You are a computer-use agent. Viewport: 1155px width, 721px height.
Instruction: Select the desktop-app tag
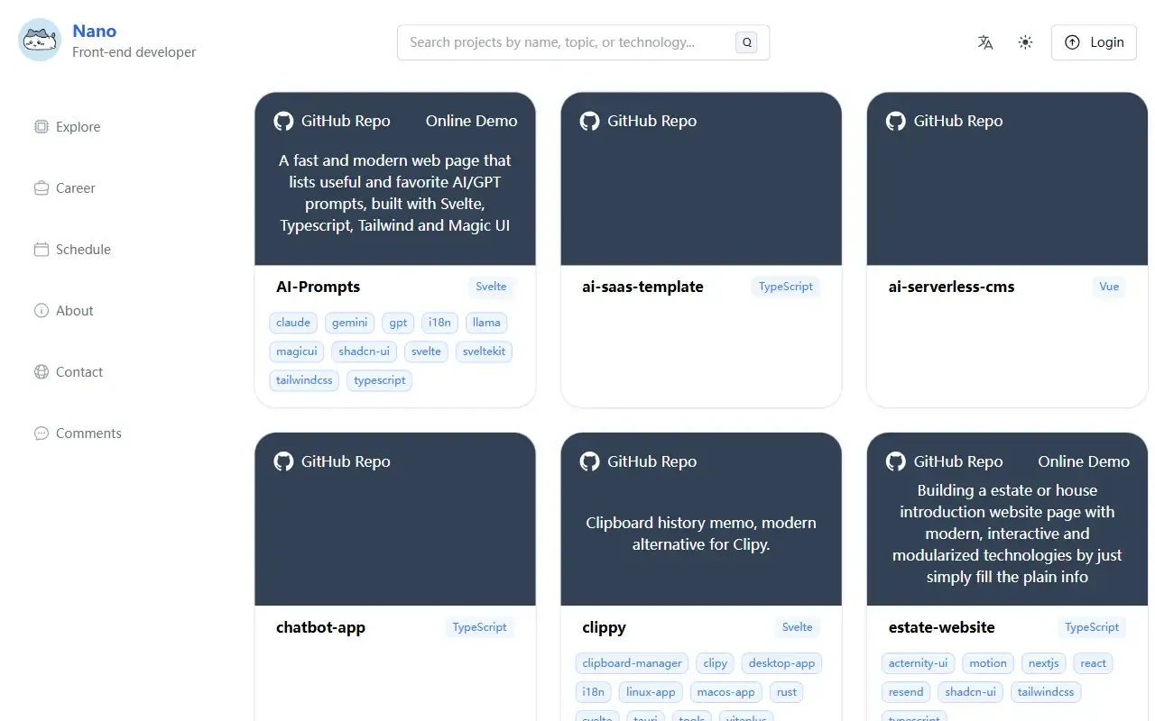pos(781,663)
